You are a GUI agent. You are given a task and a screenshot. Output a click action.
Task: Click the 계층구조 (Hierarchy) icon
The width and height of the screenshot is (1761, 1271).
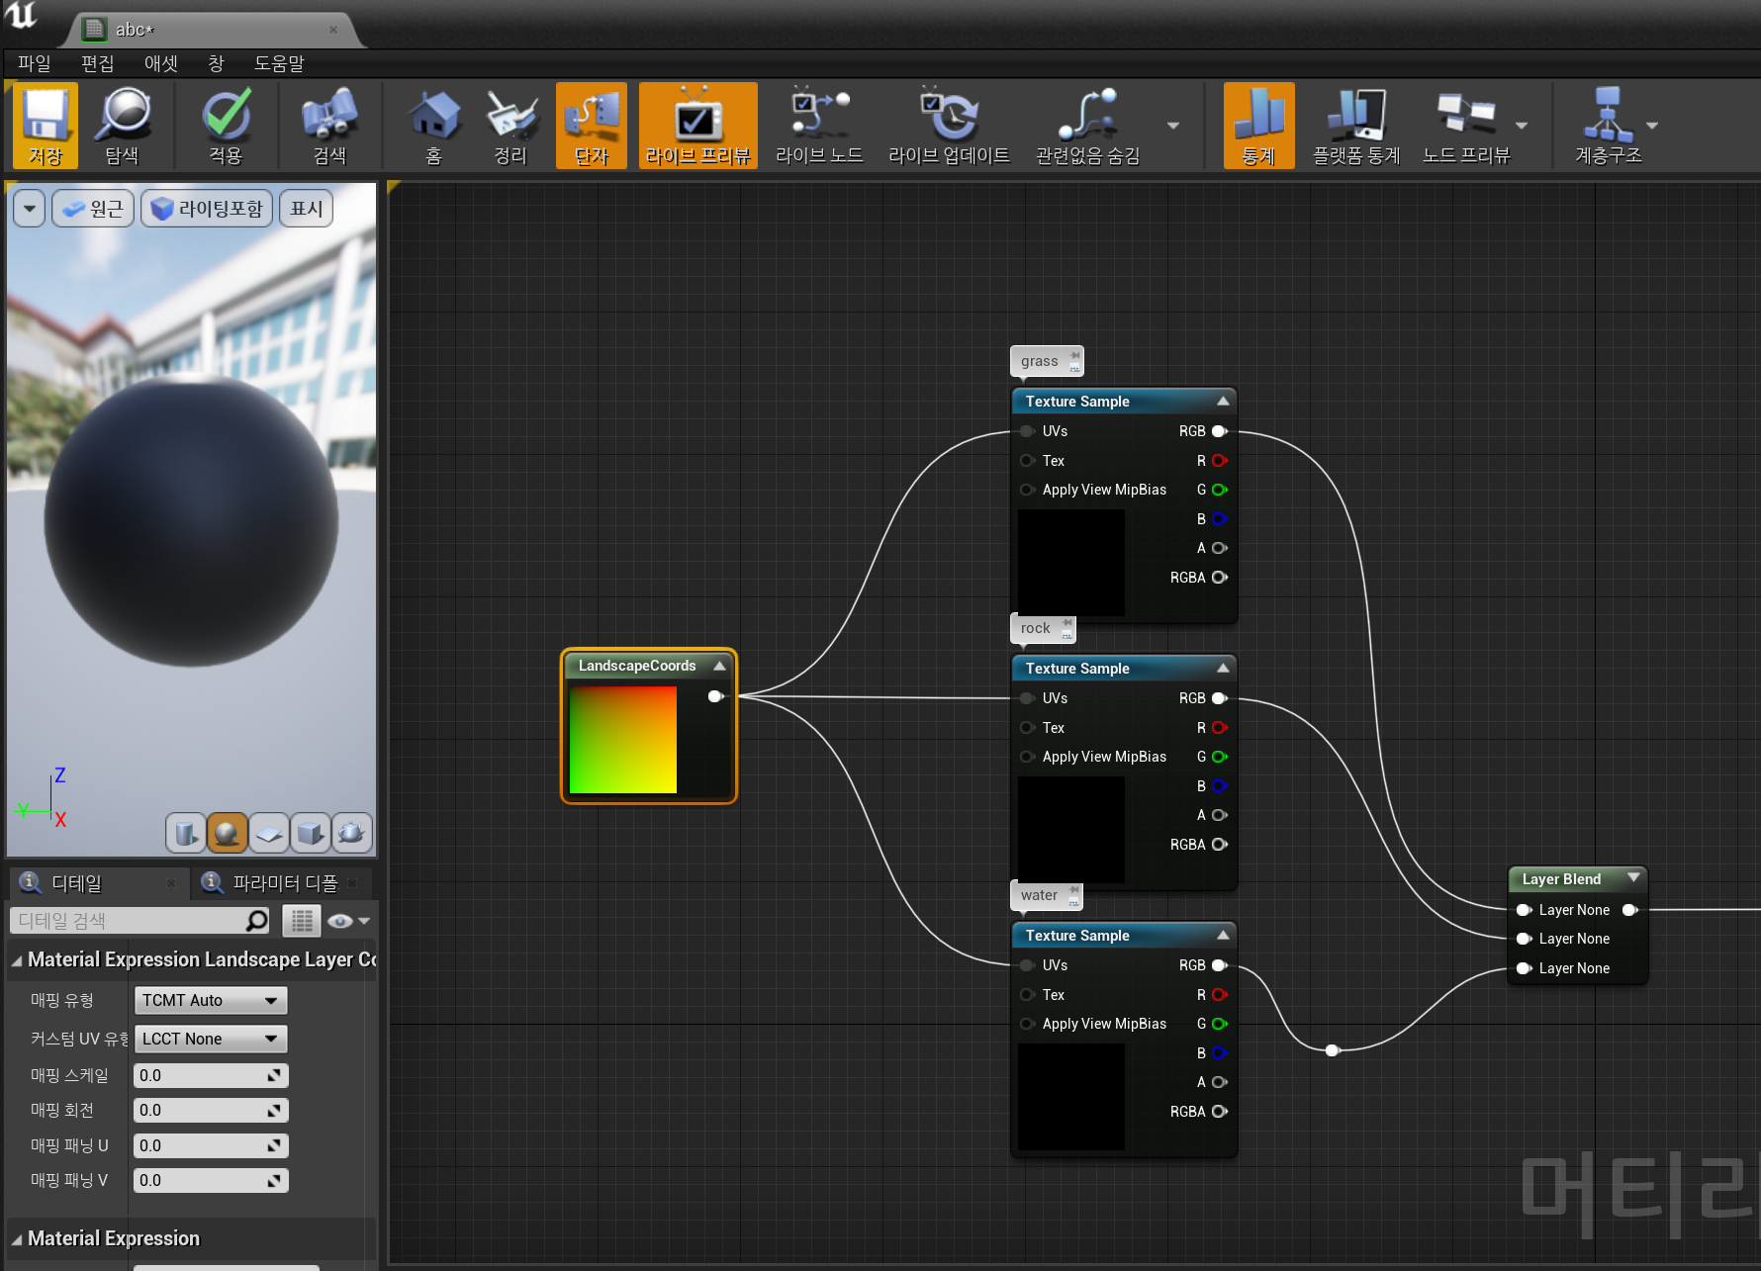[1608, 125]
